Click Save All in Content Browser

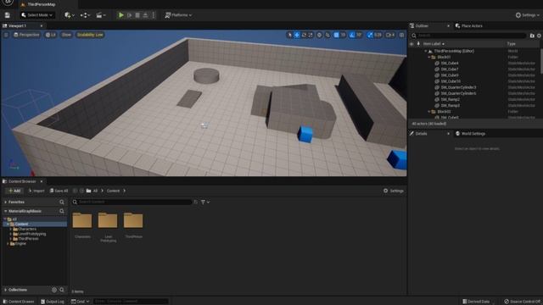click(59, 191)
